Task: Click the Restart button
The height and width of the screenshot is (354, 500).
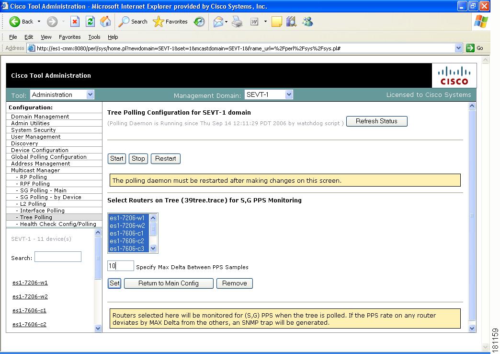Action: point(166,158)
